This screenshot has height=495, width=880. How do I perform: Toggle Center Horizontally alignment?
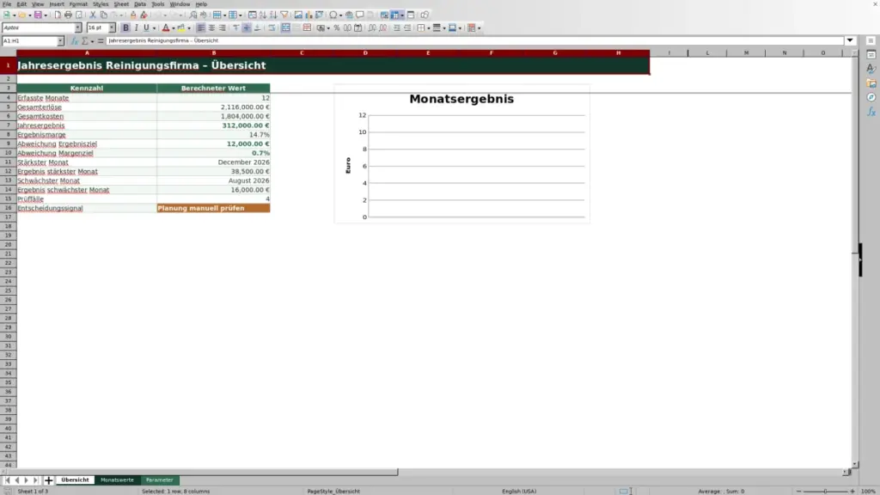click(x=211, y=27)
